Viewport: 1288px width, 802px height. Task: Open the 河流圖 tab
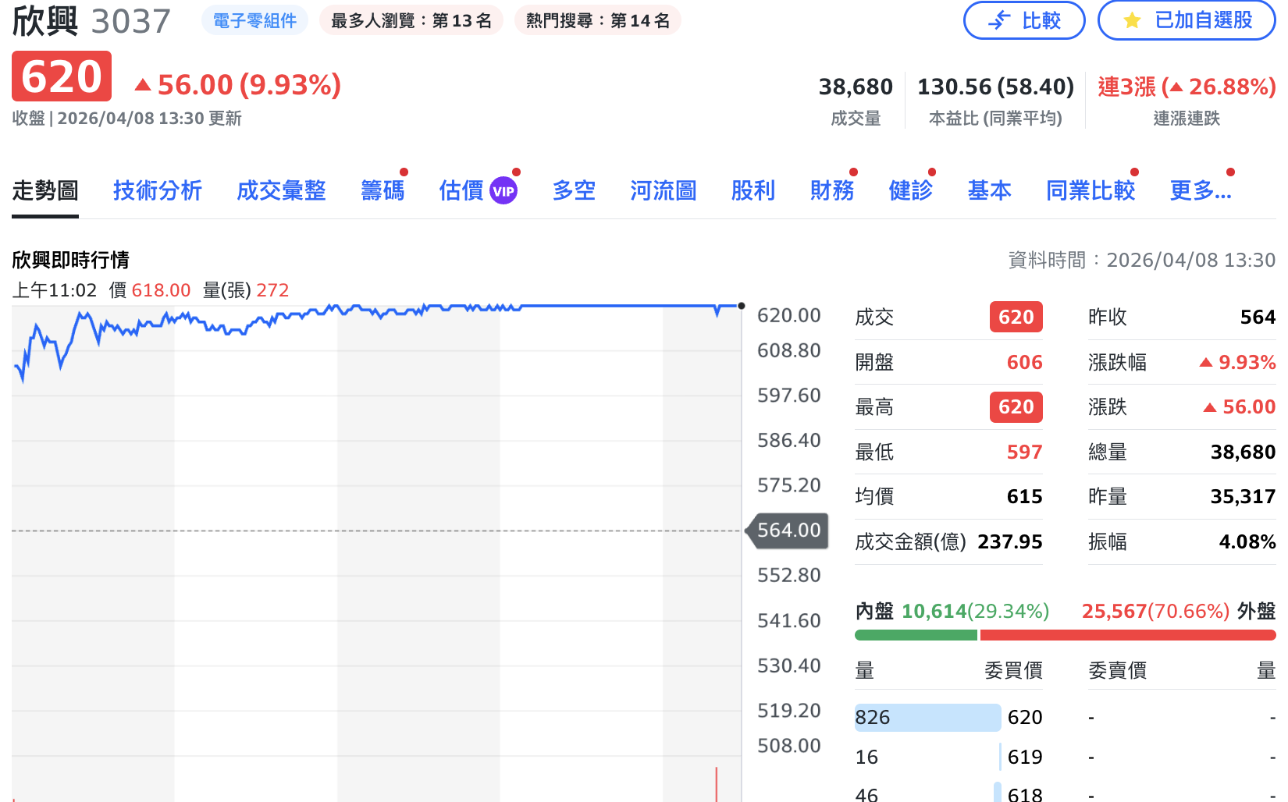663,190
